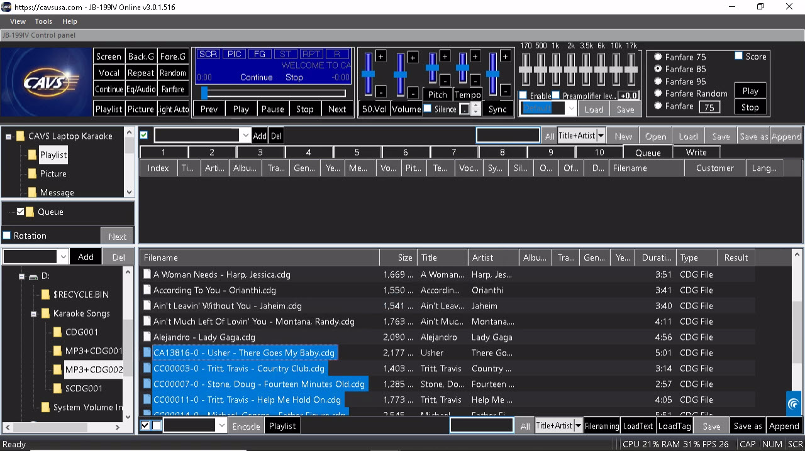Click the LoadTag button

(x=675, y=426)
